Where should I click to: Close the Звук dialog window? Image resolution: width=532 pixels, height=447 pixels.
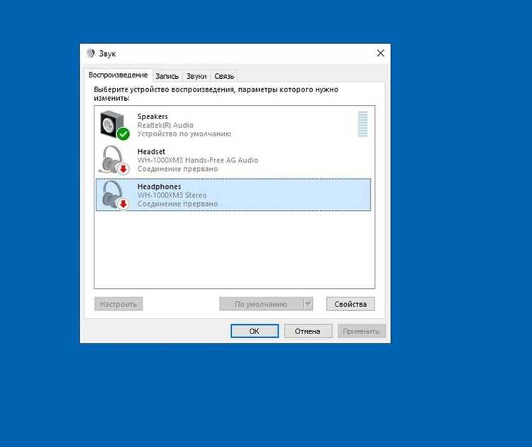pyautogui.click(x=381, y=53)
